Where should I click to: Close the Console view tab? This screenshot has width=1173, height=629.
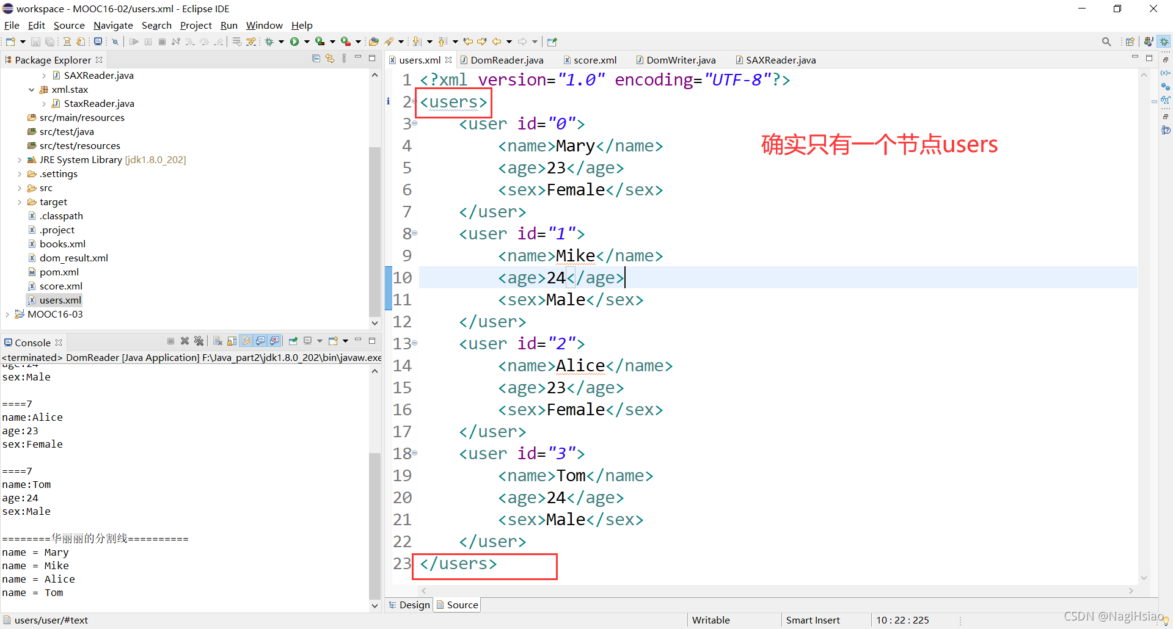59,343
